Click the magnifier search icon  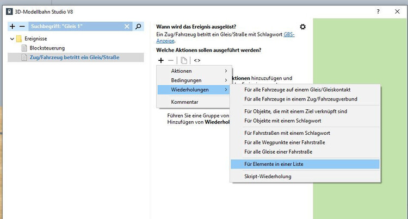(x=139, y=26)
